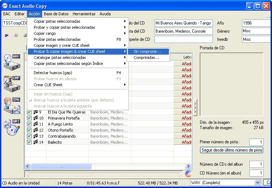Open the Ayuda menu
The image size is (272, 188).
[105, 14]
